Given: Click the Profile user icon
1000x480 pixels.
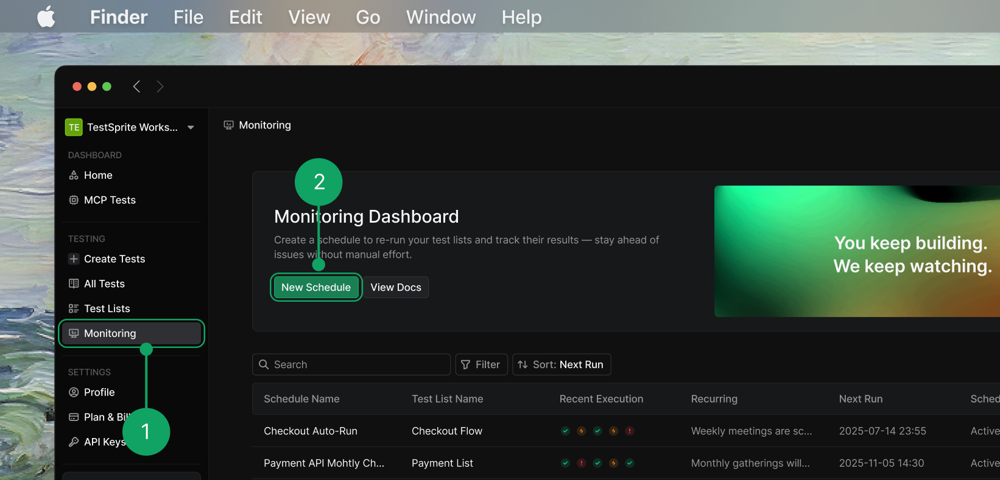Looking at the screenshot, I should tap(74, 392).
